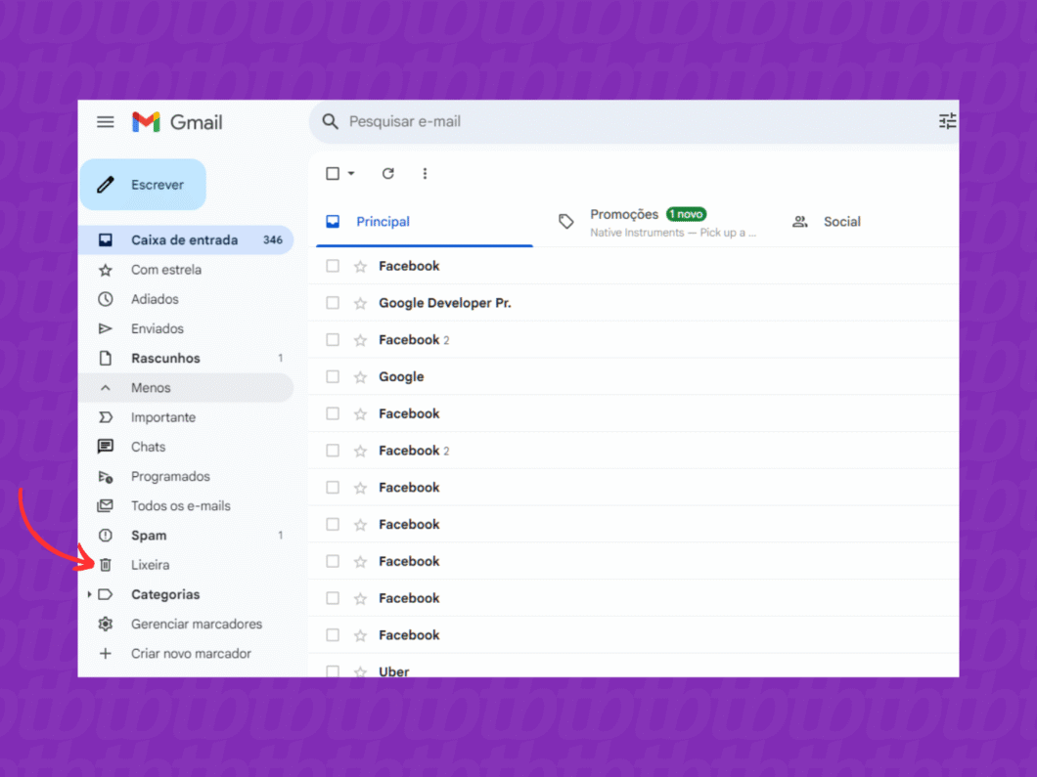This screenshot has width=1037, height=777.
Task: Open the Adiados folder
Action: [x=187, y=299]
